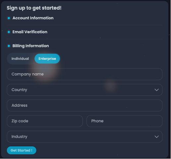Open the Country dropdown
Image resolution: width=171 pixels, height=159 pixels.
click(85, 90)
